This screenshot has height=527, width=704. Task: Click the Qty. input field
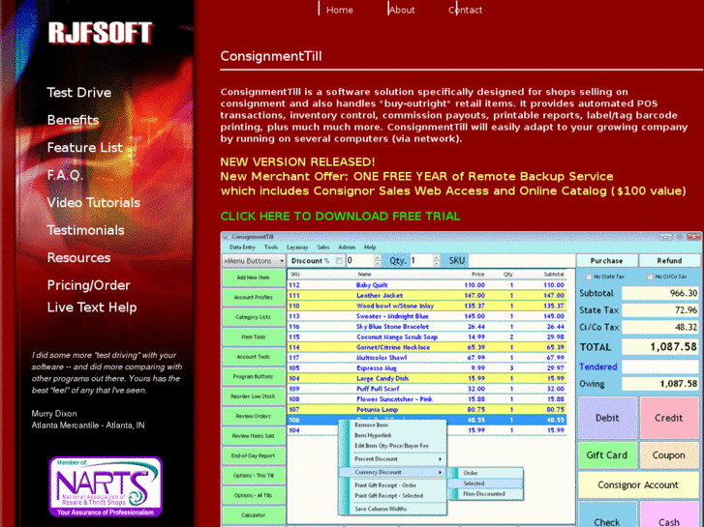point(421,260)
